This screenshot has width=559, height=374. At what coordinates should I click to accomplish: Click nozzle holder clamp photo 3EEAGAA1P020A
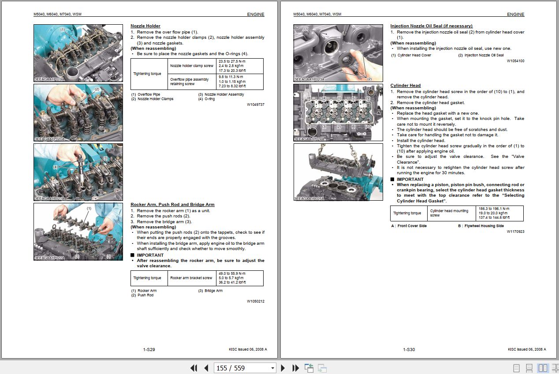tap(78, 113)
